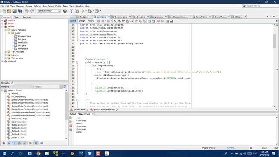Screen dimensions: 279x157
Task: Toggle Show Non-Public Members filter in Navigator
Action: coord(20,143)
